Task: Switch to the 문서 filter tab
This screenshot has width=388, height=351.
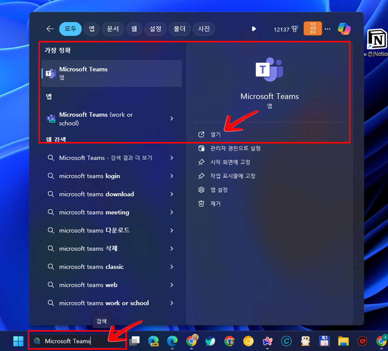Action: point(113,29)
